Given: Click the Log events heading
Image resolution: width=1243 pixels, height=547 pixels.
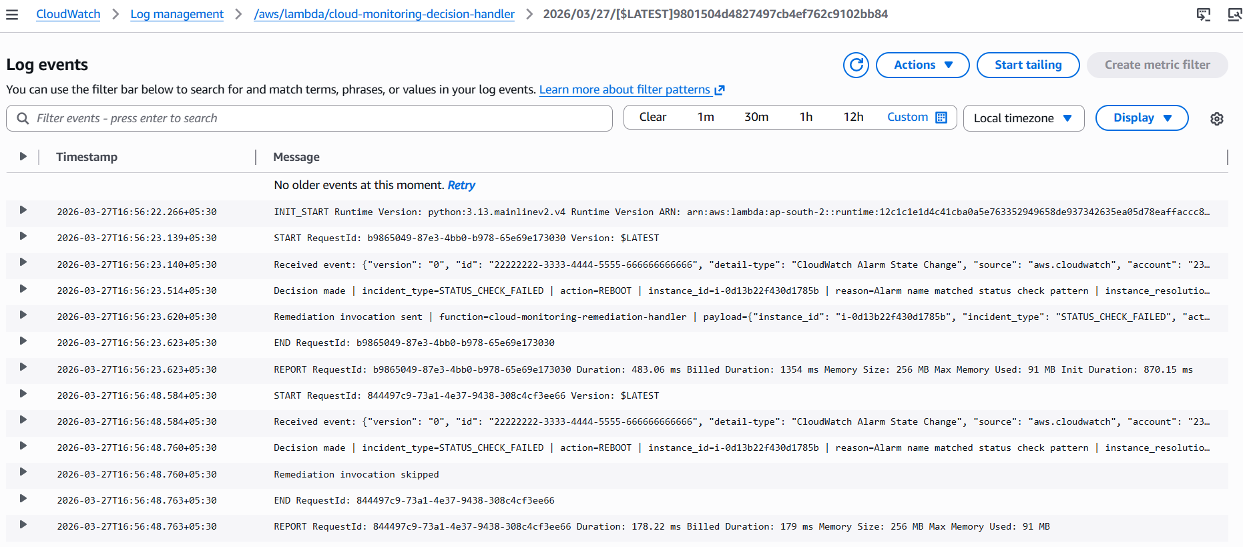Looking at the screenshot, I should 47,65.
